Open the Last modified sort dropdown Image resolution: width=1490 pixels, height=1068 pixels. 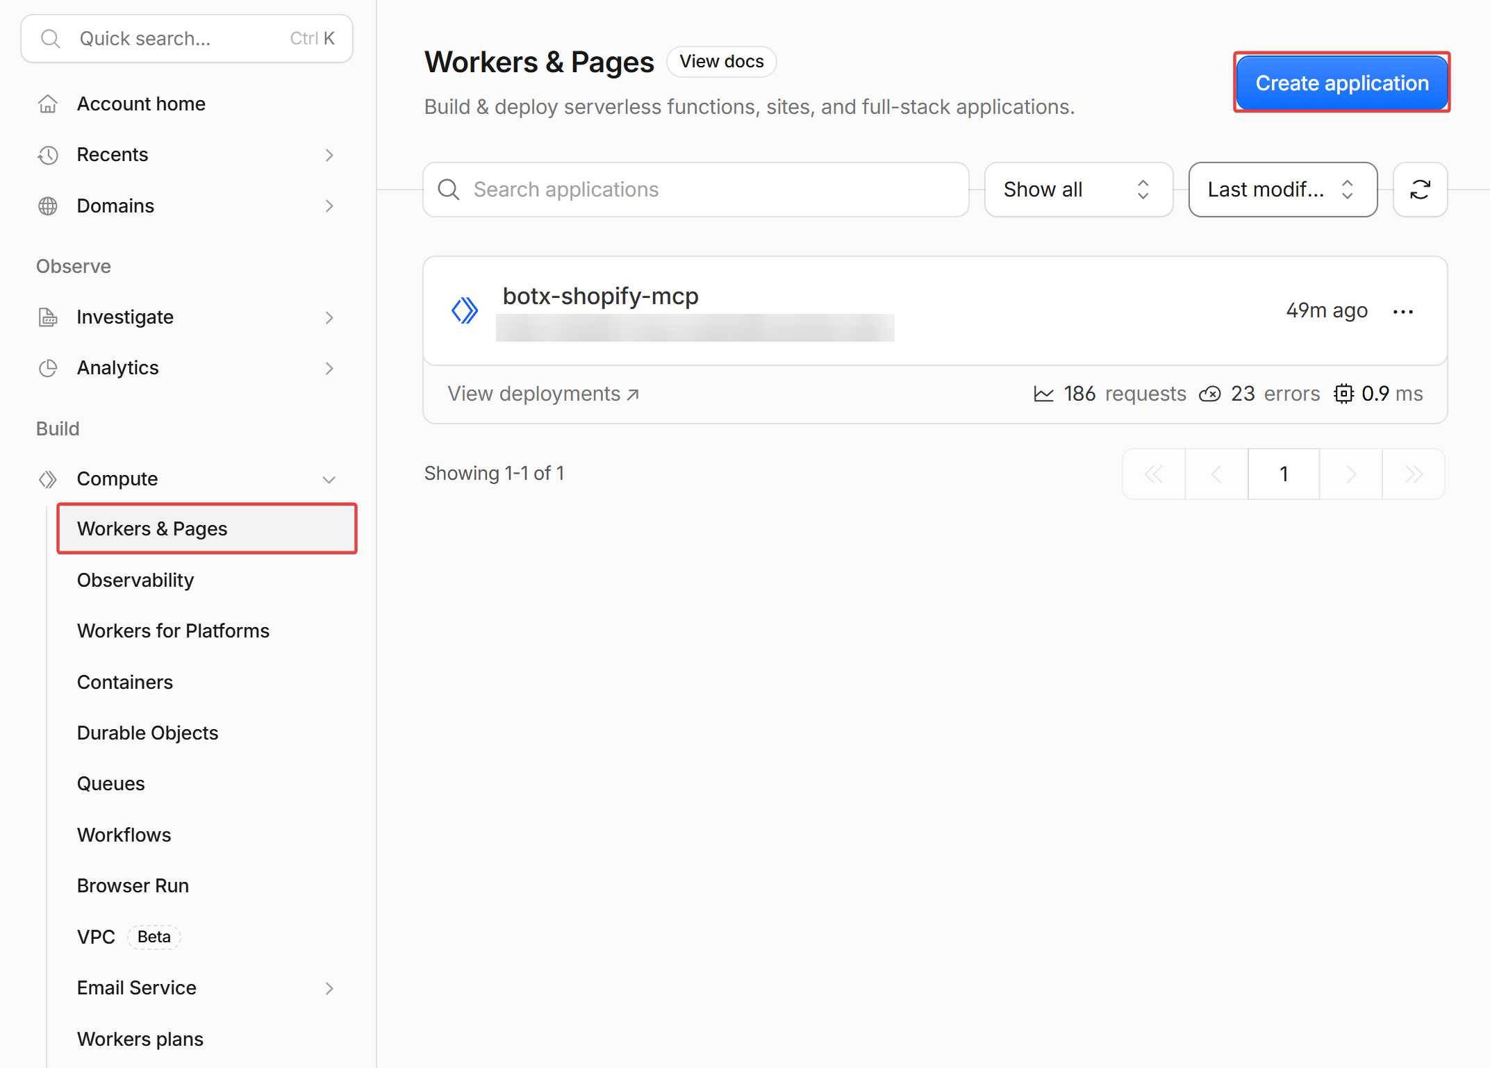point(1283,190)
